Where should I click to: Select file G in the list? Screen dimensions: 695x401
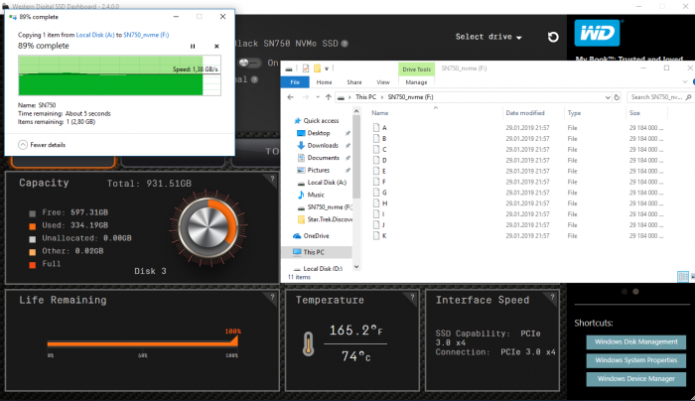click(384, 193)
